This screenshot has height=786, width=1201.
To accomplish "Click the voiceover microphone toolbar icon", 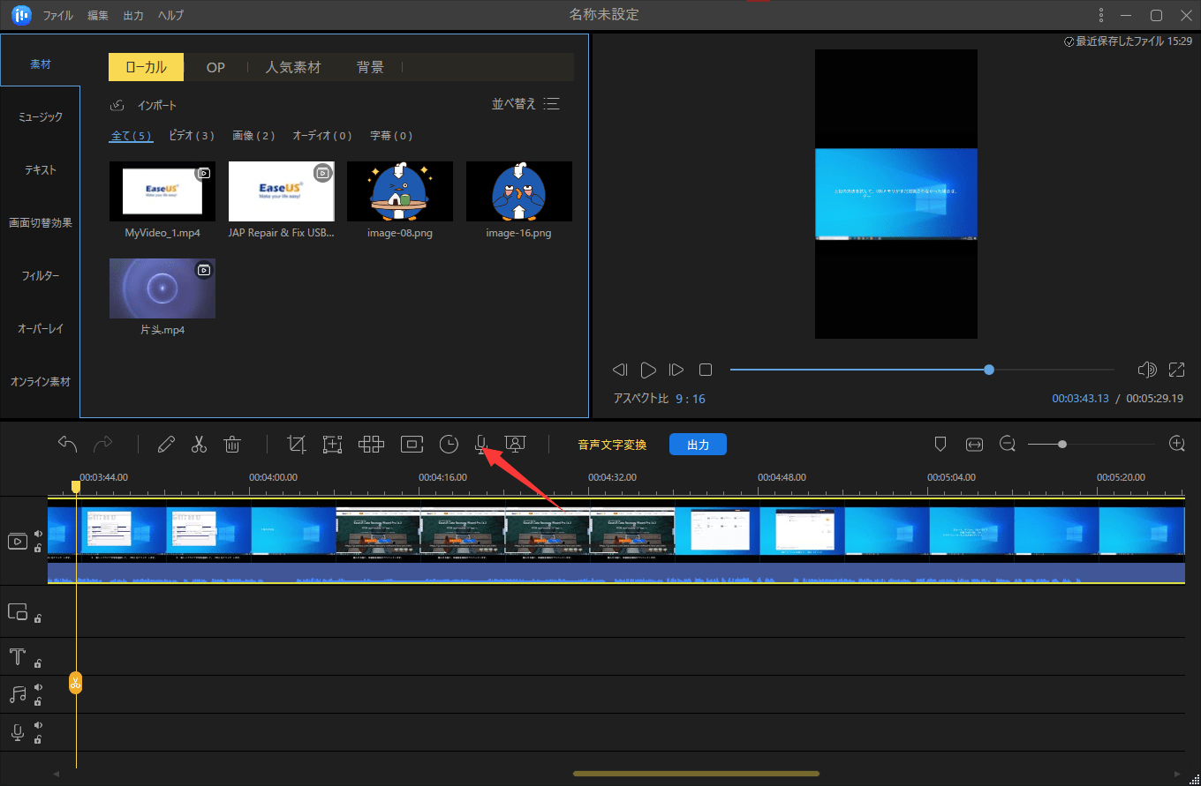I will coord(481,445).
